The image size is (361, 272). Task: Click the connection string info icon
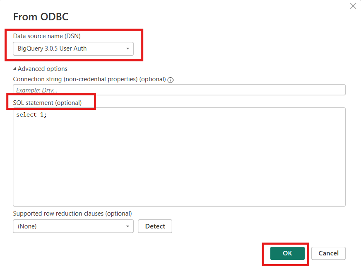point(171,80)
